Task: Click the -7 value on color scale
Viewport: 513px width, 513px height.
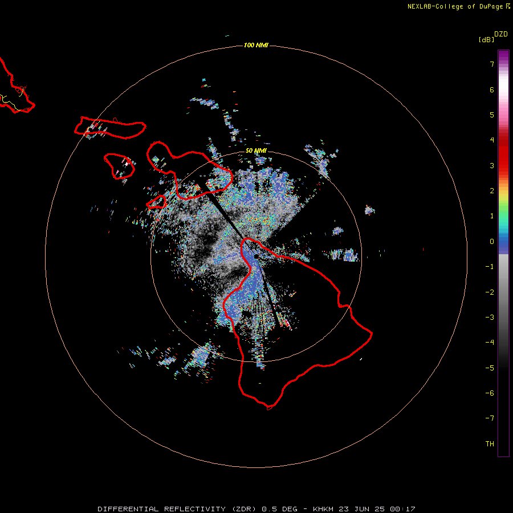Action: click(x=490, y=418)
